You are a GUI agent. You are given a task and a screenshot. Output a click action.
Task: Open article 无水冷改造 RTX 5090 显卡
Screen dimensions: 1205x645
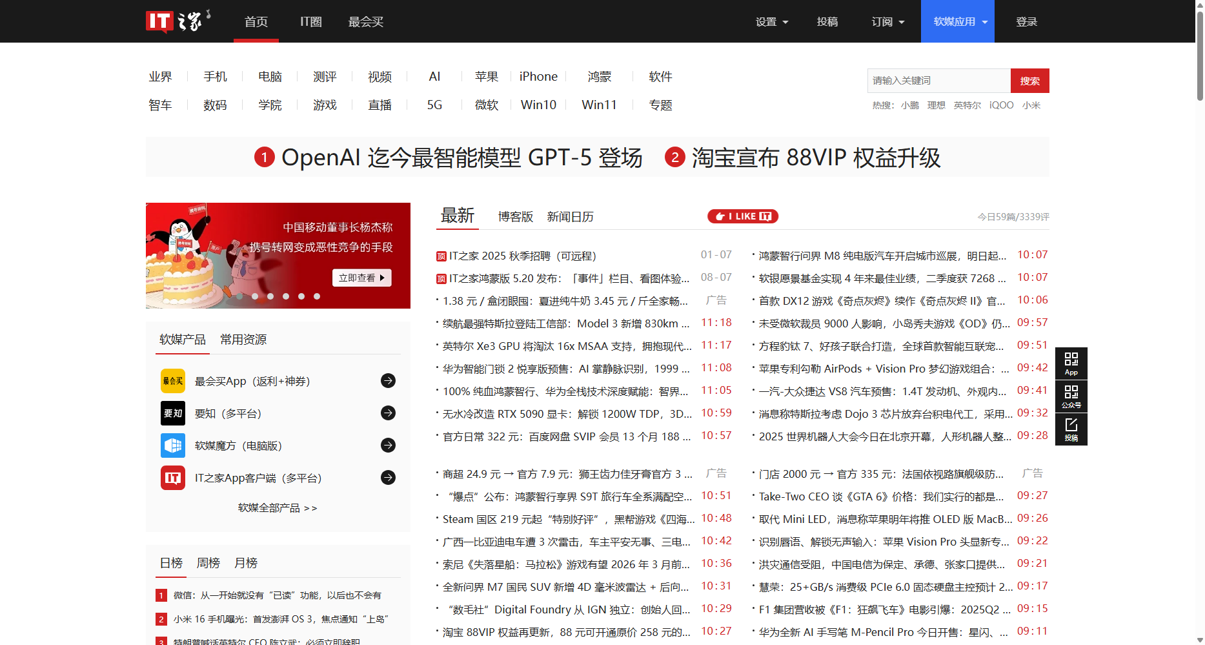tap(567, 414)
